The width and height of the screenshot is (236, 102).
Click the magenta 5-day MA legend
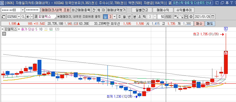pos(36,29)
